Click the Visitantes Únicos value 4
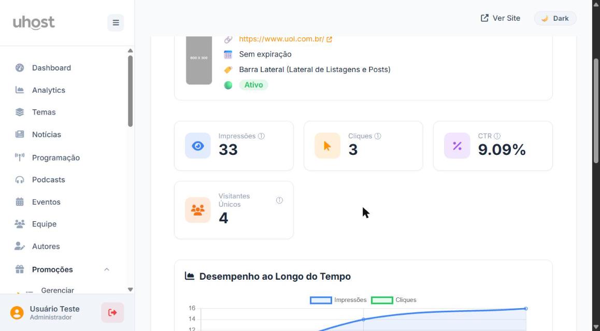Screen dimensions: 600x331 223,218
